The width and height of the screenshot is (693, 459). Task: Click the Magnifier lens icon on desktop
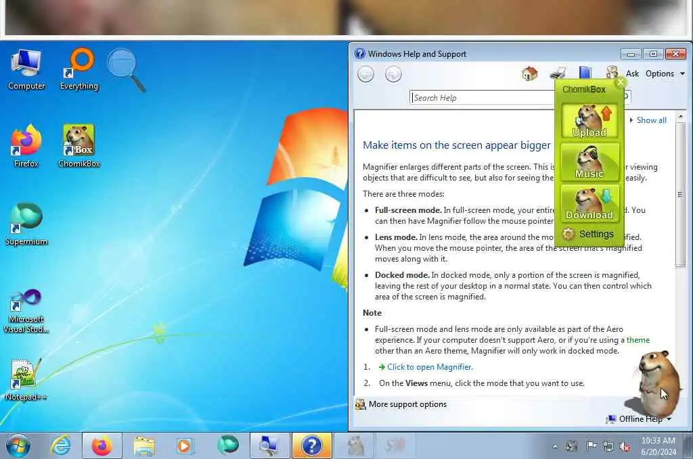point(127,70)
